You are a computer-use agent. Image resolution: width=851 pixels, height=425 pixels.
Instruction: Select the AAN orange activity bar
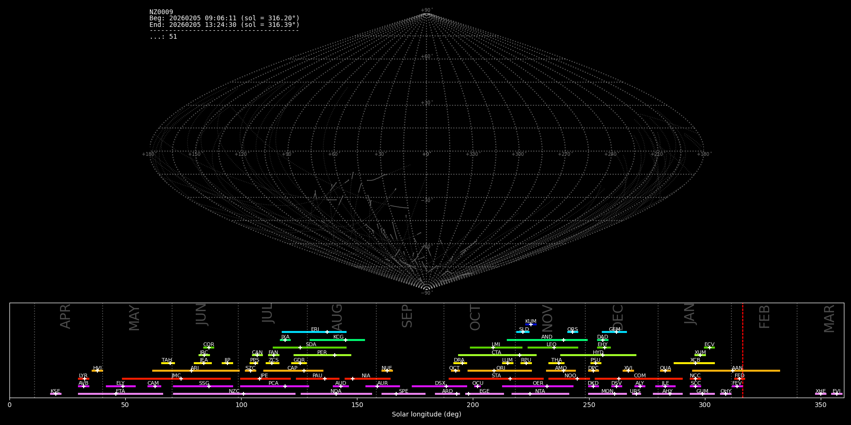tap(736, 371)
